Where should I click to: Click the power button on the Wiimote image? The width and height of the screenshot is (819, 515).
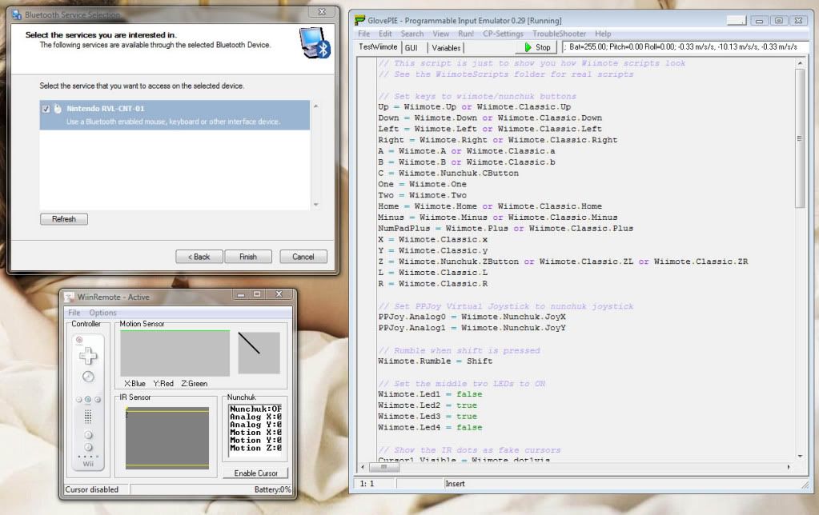point(79,340)
